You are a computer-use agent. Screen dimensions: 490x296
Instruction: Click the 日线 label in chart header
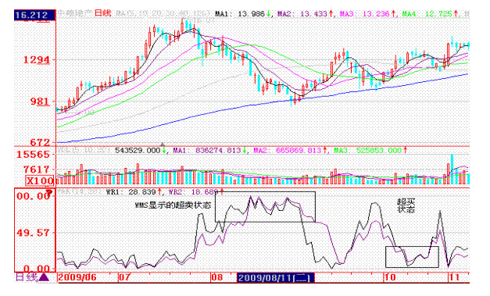[103, 13]
